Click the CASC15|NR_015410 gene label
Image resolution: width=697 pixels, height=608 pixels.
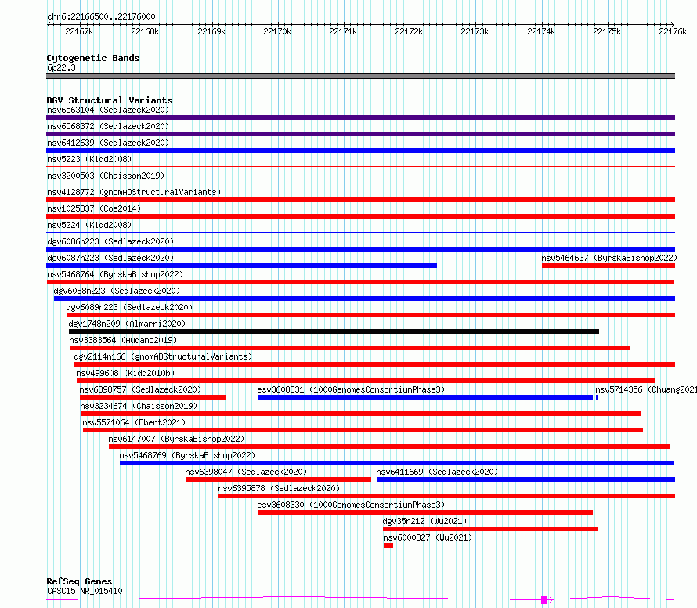(x=85, y=591)
